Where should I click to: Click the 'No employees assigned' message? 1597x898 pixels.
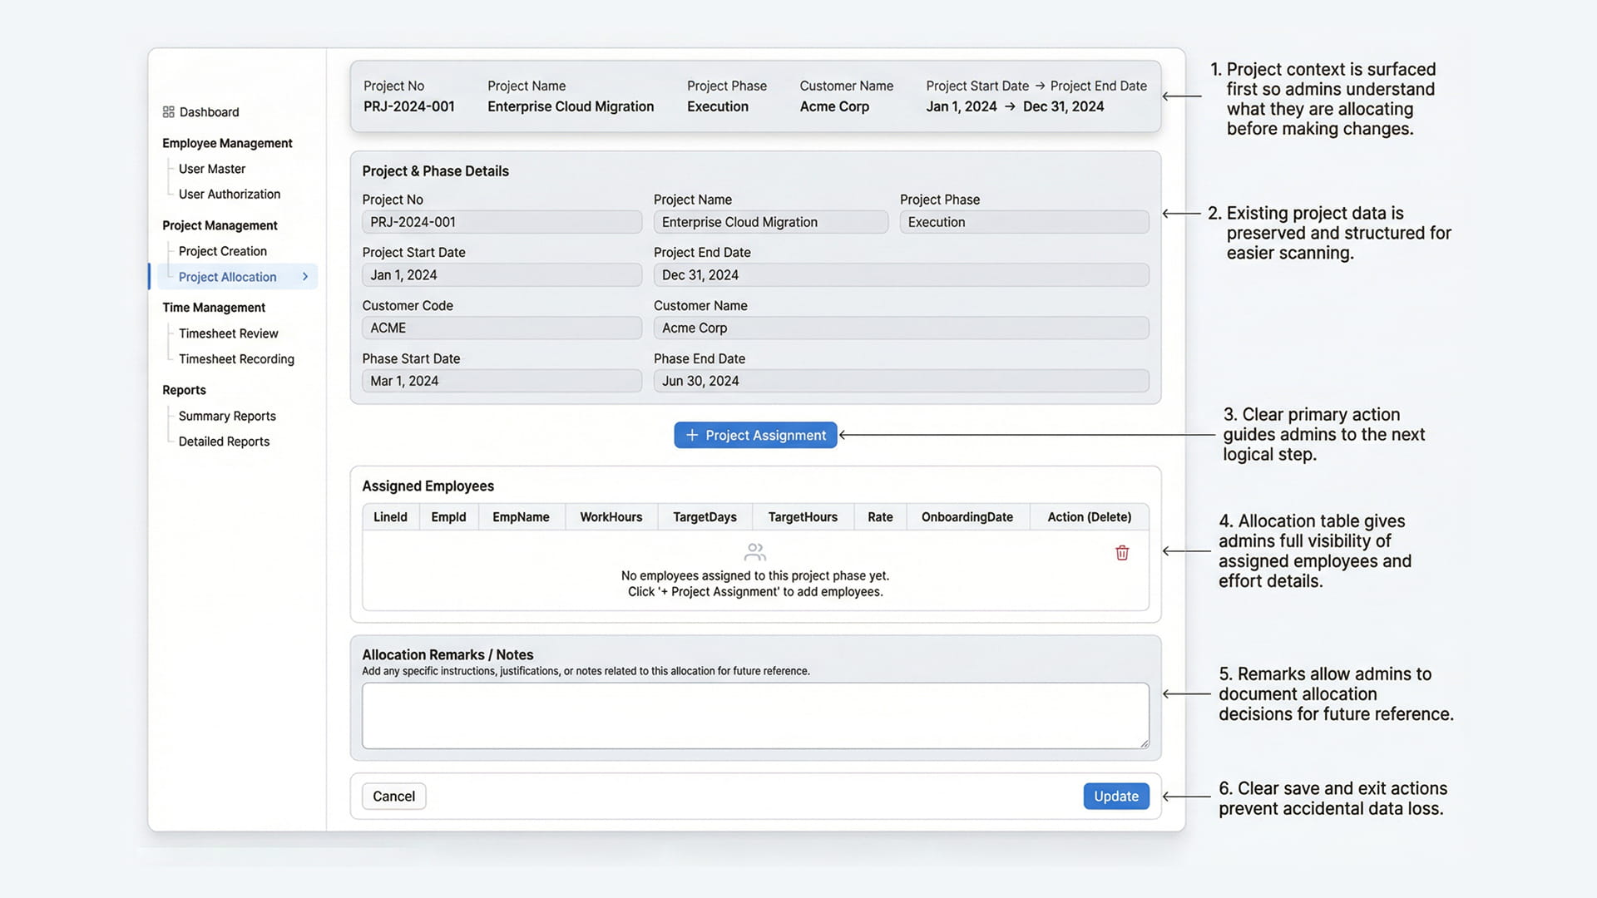click(x=755, y=584)
